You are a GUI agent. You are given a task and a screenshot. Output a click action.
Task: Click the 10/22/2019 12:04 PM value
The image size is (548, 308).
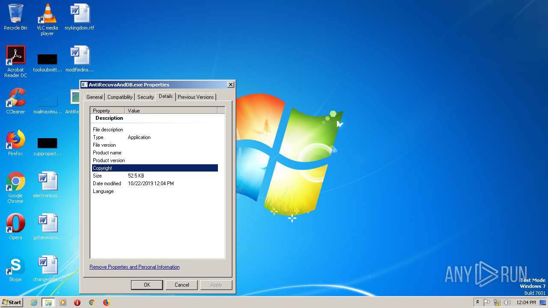151,184
